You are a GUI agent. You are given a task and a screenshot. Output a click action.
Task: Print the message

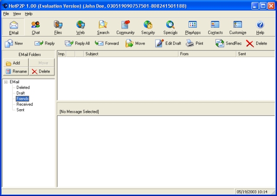coord(194,43)
